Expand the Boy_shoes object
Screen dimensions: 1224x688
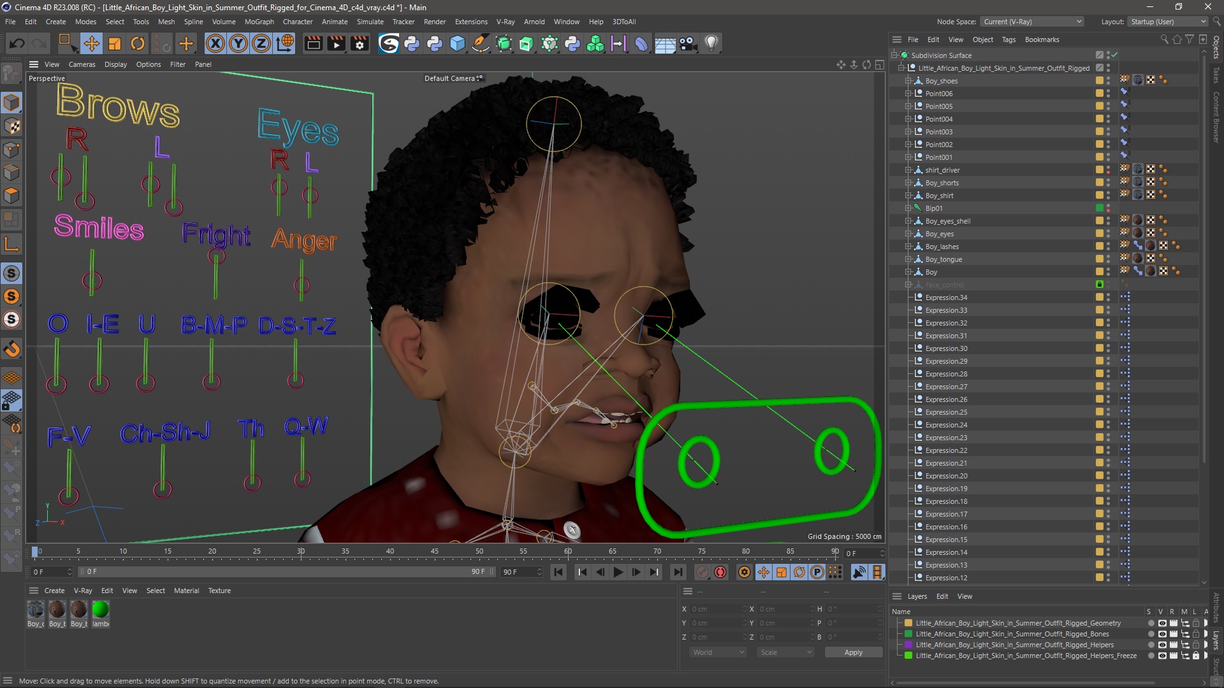[x=908, y=81]
